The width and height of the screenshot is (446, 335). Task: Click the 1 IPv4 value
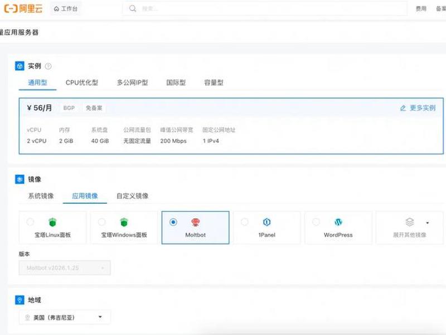pyautogui.click(x=211, y=141)
